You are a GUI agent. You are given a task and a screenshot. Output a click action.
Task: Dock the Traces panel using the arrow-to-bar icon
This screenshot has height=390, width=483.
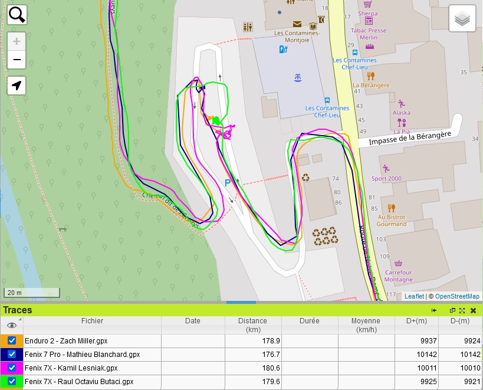[434, 310]
